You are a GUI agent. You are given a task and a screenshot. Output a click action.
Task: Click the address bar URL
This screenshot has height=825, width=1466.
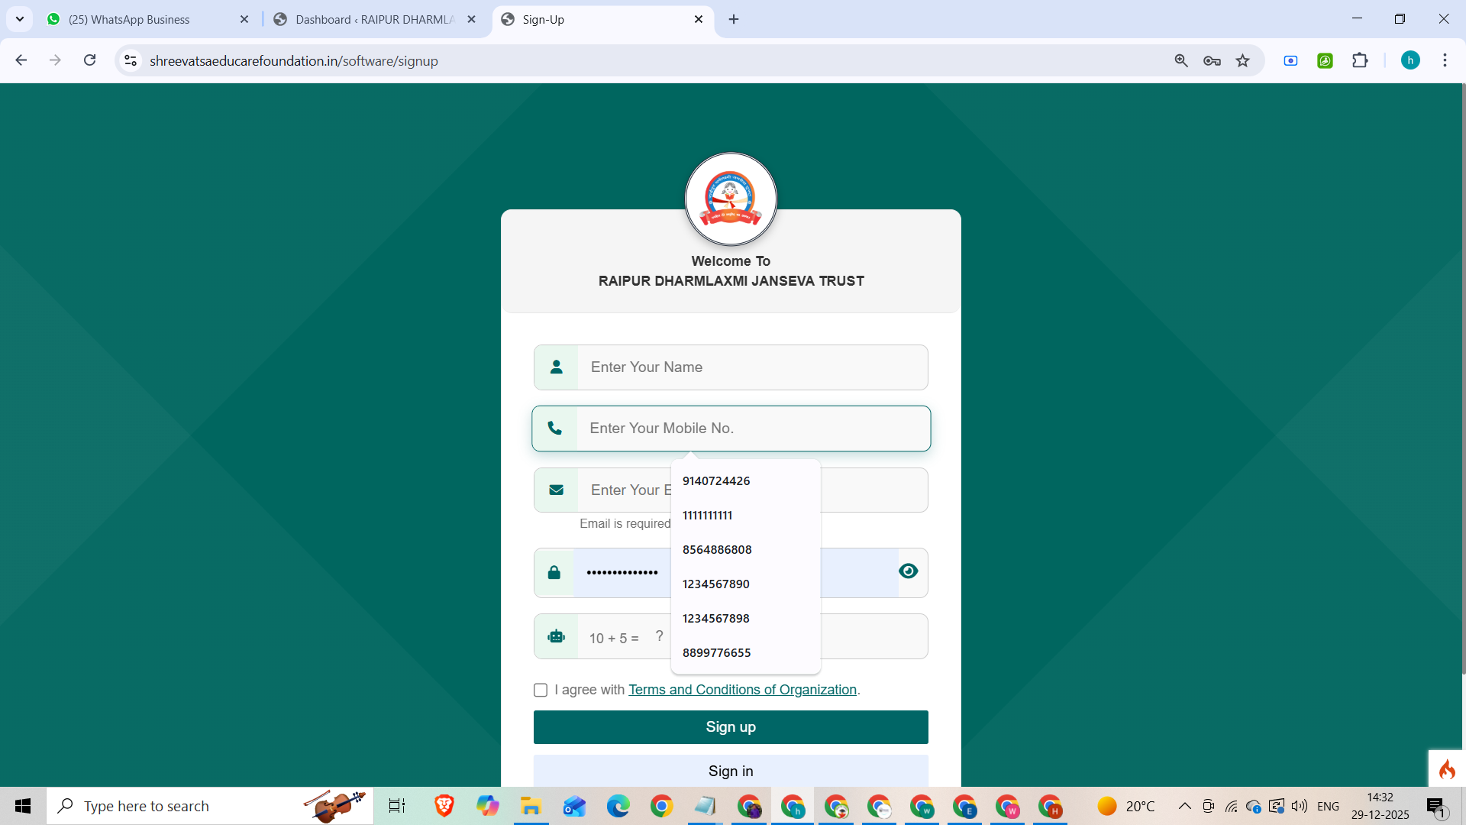point(294,61)
